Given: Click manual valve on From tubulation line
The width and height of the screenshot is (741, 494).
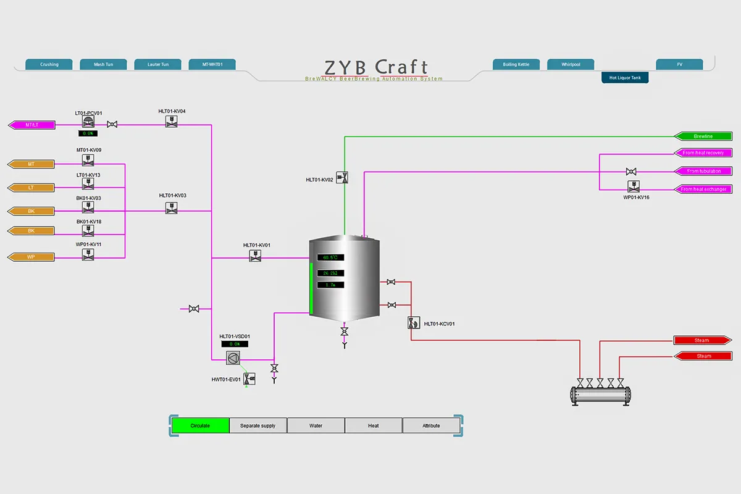Looking at the screenshot, I should click(631, 171).
